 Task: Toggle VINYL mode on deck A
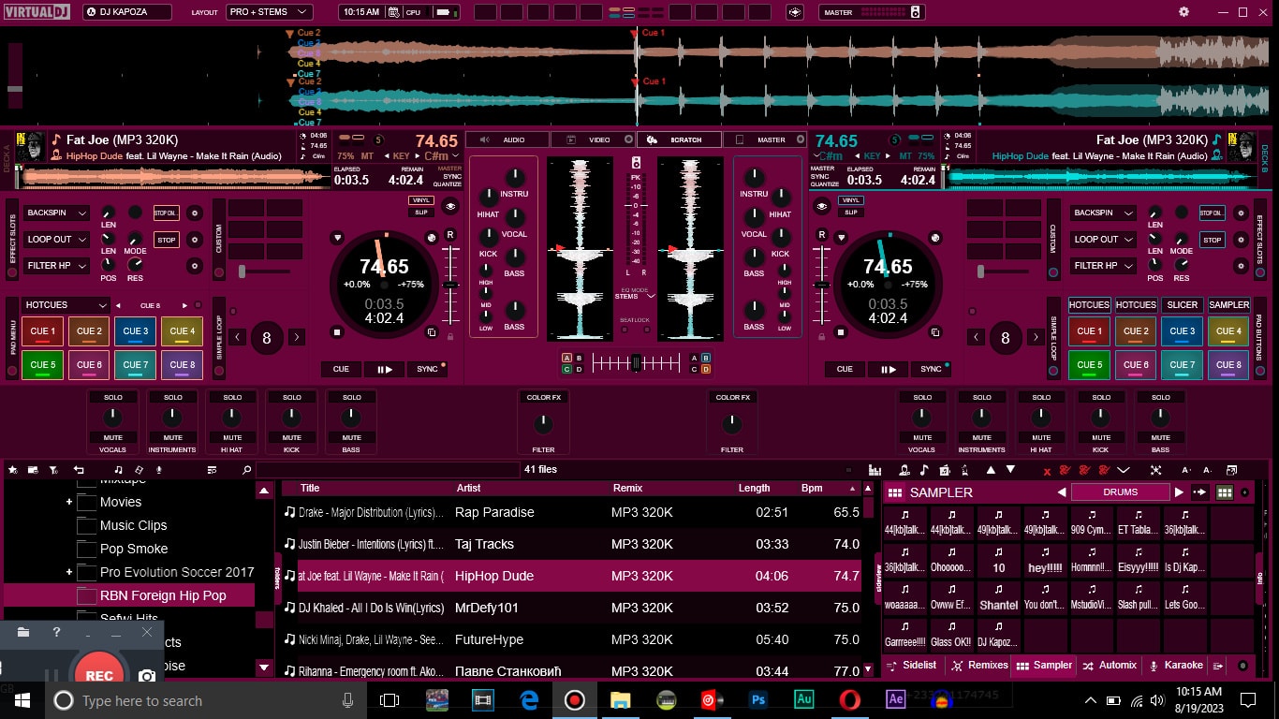tap(420, 200)
